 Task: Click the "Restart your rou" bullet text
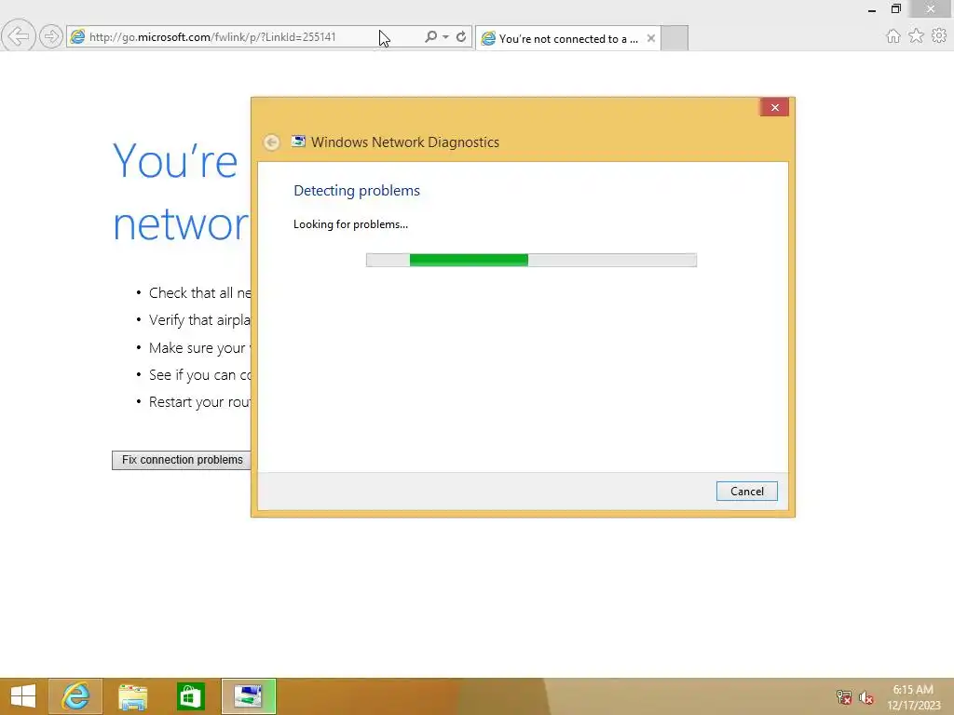tap(199, 402)
